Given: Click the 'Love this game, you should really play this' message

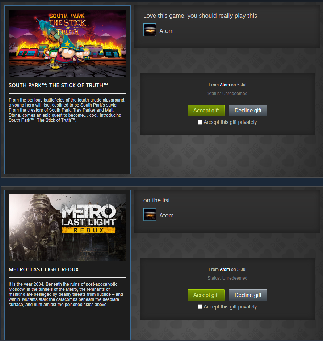Looking at the screenshot, I should coord(200,16).
